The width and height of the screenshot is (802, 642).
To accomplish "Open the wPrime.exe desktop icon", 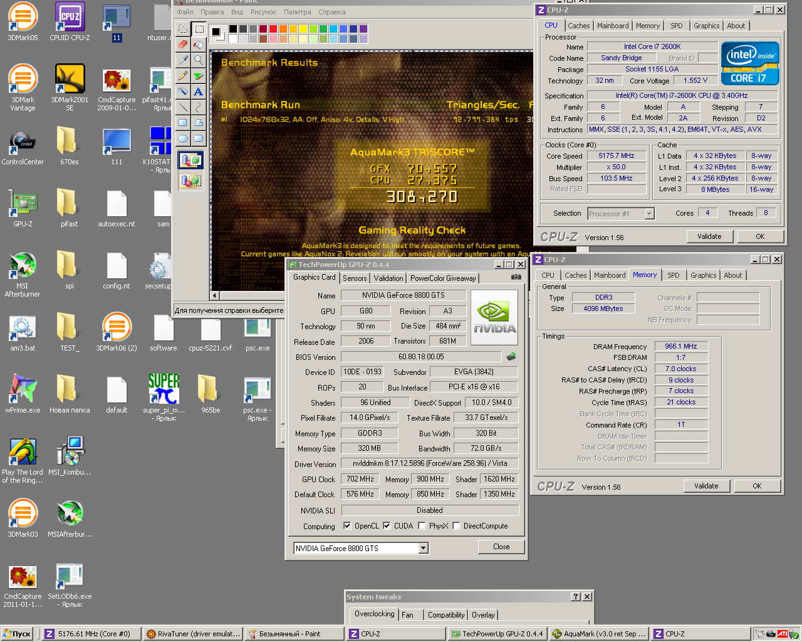I will [23, 394].
